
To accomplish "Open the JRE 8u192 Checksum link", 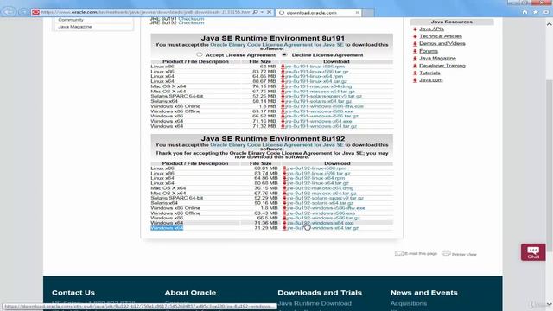I will pos(191,22).
